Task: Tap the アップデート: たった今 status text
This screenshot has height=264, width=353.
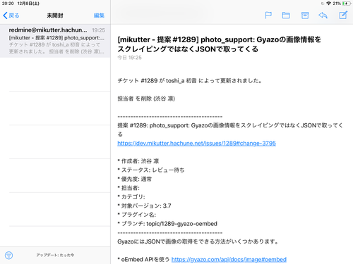Action: click(55, 255)
